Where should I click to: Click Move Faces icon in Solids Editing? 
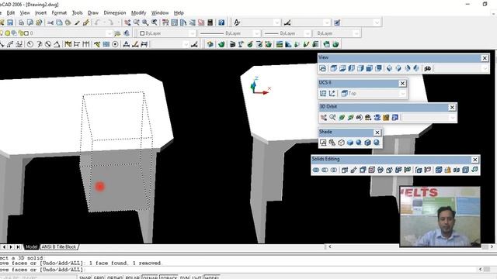pos(354,170)
